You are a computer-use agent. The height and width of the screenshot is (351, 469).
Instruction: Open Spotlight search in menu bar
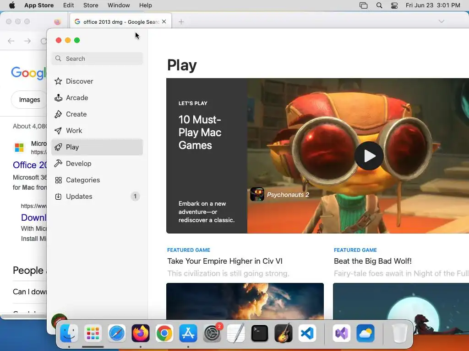tap(379, 5)
